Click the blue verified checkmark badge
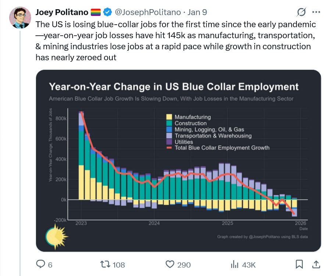Screen dimensions: 330x276 coord(107,12)
